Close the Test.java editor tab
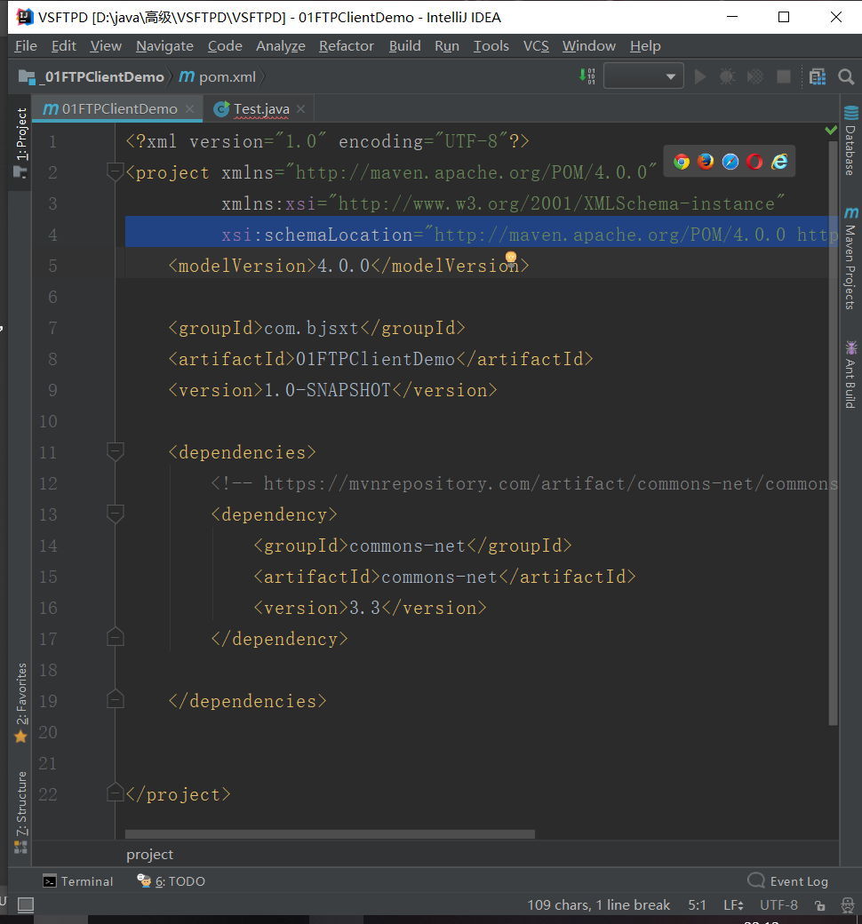Viewport: 862px width, 924px height. [300, 109]
